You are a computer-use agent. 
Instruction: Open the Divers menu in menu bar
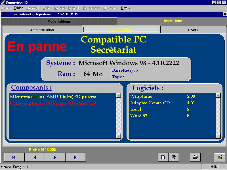[125, 8]
